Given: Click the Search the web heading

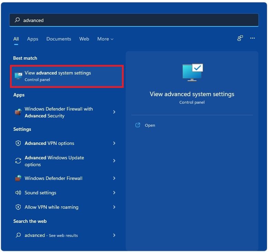Looking at the screenshot, I should click(x=30, y=221).
